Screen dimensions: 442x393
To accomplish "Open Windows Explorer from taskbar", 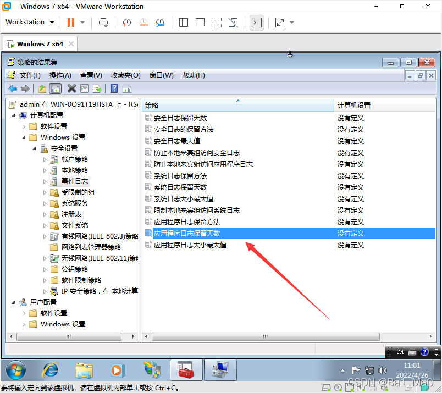I will pyautogui.click(x=84, y=370).
